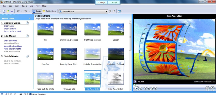
Task: Play the preview in the monitor
Action: (137, 88)
